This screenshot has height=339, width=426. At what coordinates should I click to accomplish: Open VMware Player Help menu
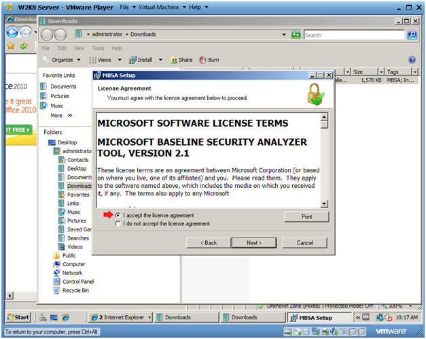tap(198, 7)
